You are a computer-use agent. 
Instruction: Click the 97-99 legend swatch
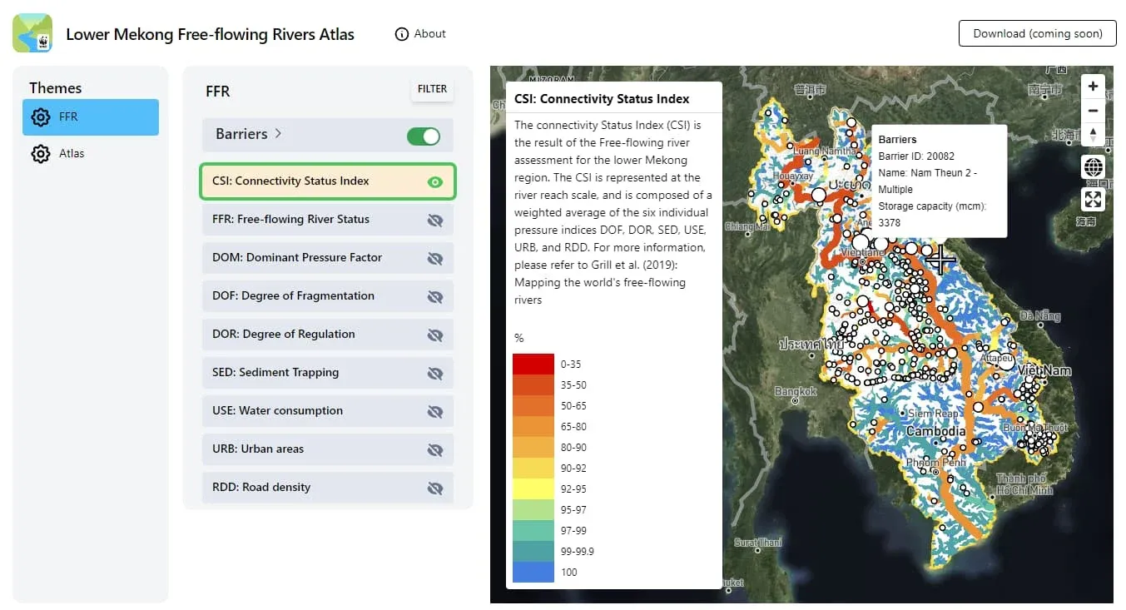point(533,530)
